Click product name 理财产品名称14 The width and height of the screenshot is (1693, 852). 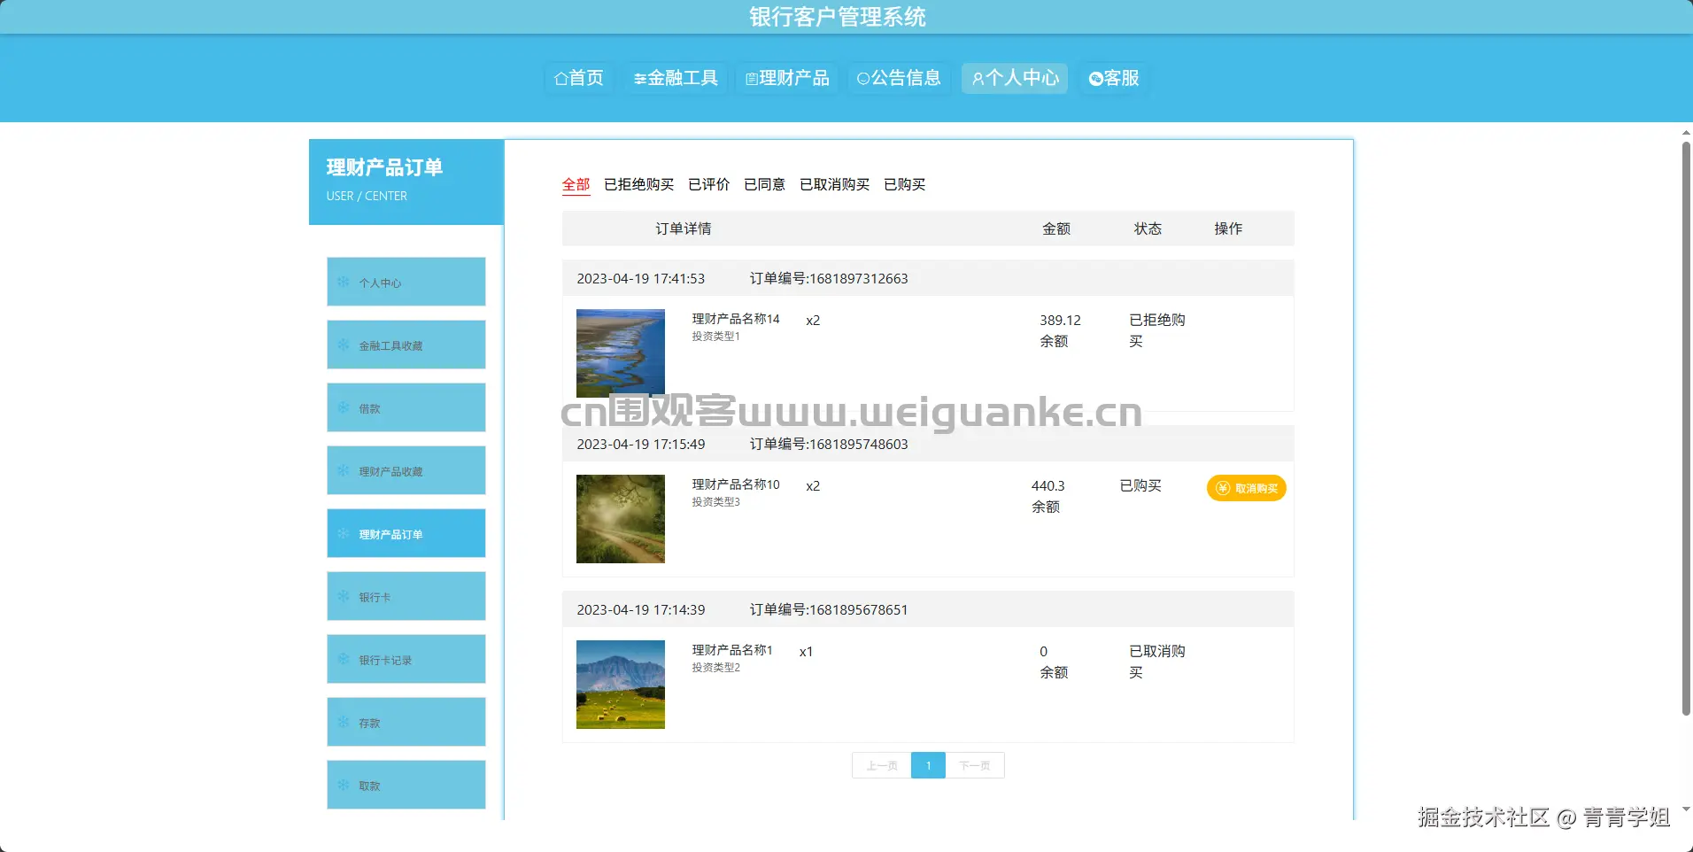[736, 319]
